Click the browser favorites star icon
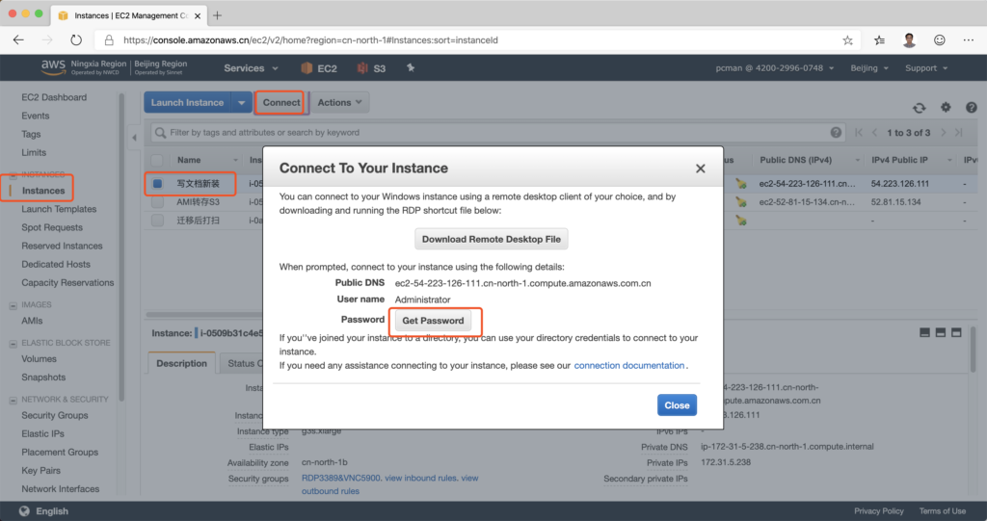Viewport: 987px width, 521px height. pyautogui.click(x=847, y=40)
